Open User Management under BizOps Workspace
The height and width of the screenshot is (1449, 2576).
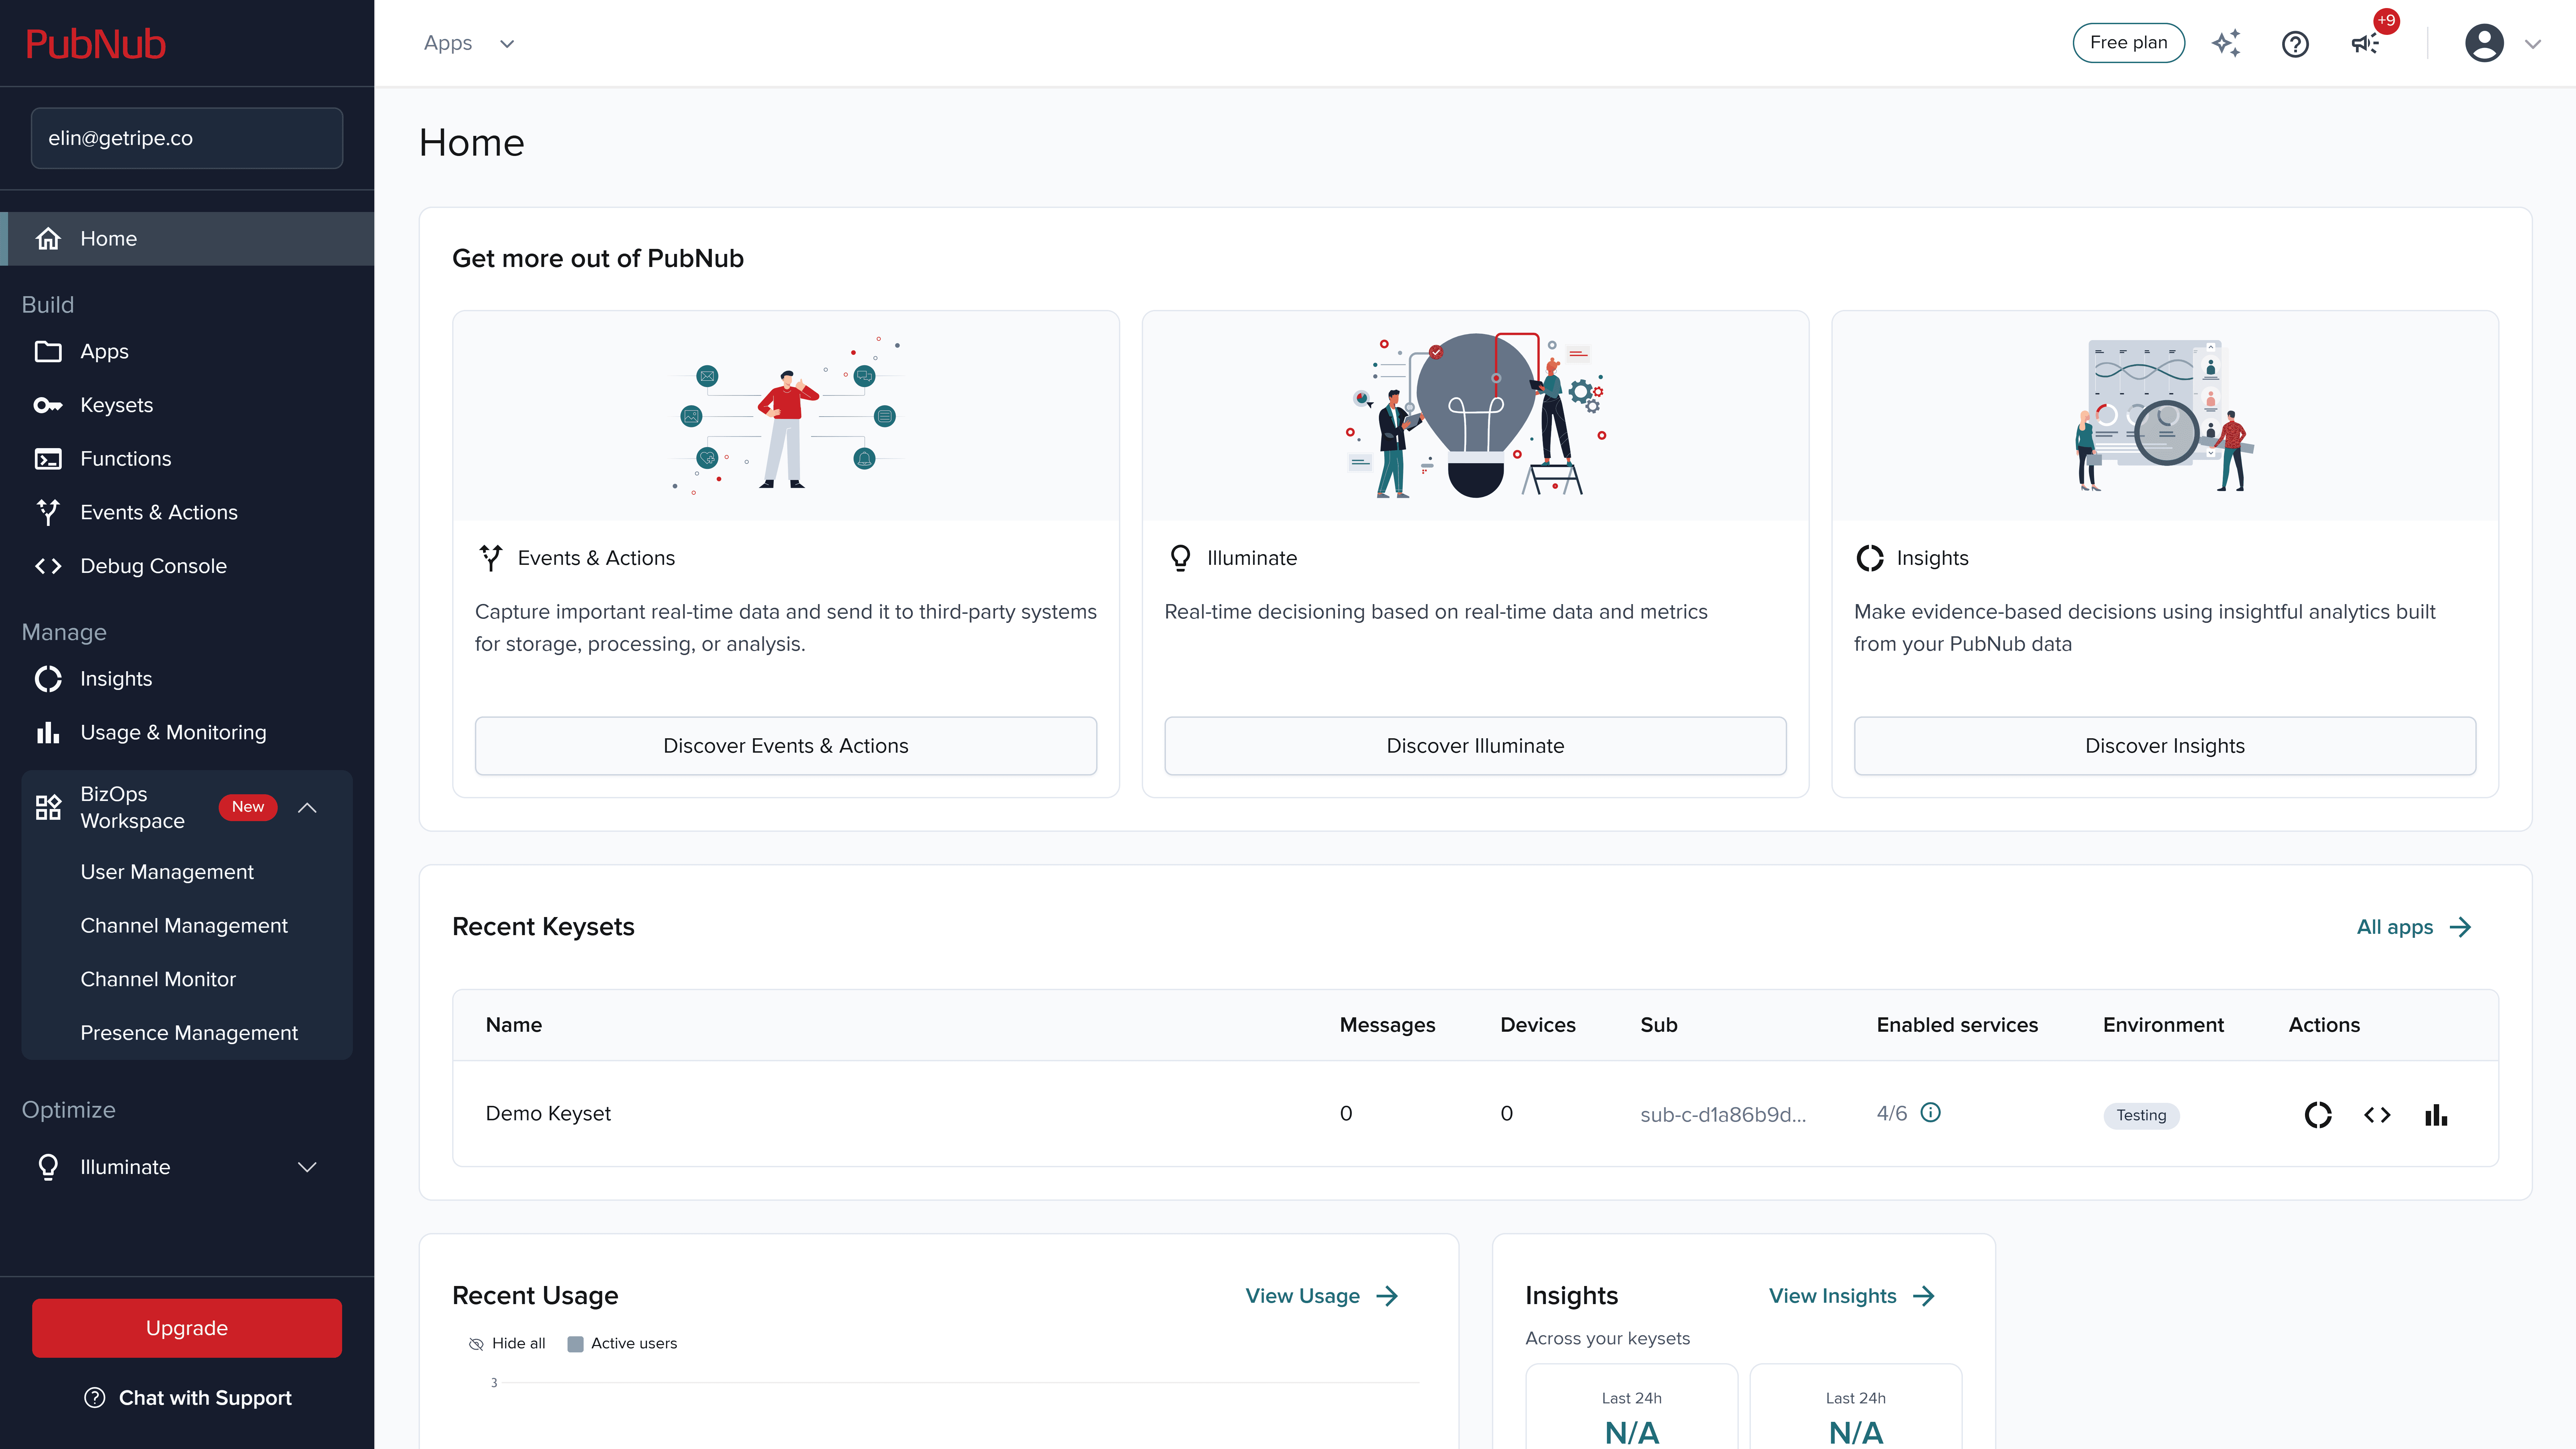pos(167,872)
